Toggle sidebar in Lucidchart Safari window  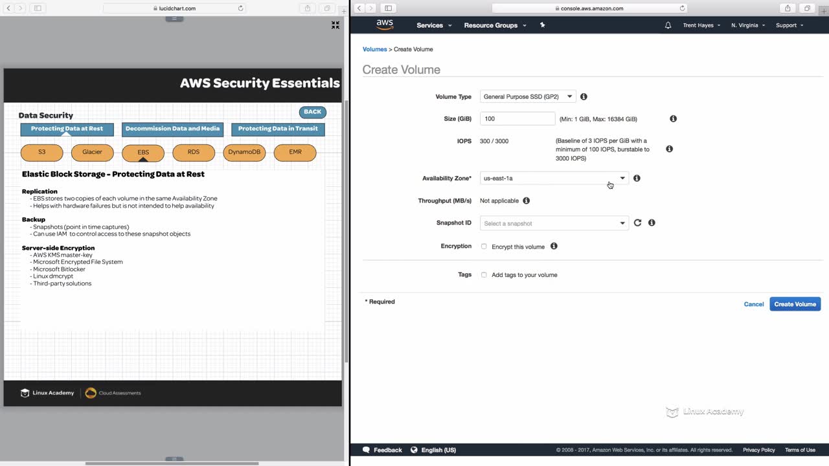tap(37, 8)
